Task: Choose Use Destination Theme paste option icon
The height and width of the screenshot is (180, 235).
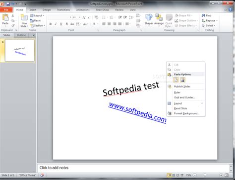Action: point(176,80)
